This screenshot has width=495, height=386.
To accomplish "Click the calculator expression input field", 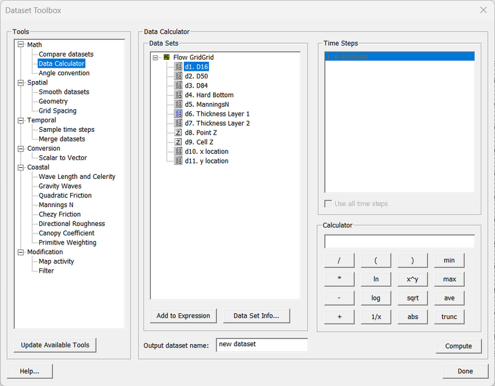I will pyautogui.click(x=400, y=241).
